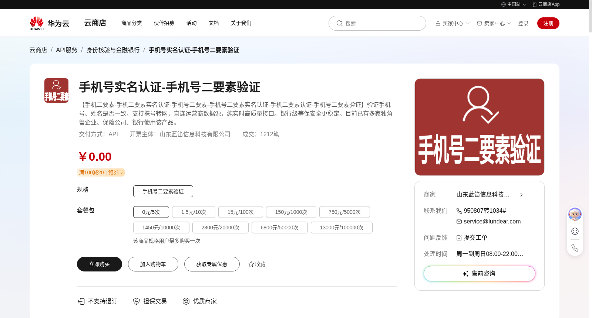592x318 pixels.
Task: Select the 750元/5000次 package
Action: [344, 212]
